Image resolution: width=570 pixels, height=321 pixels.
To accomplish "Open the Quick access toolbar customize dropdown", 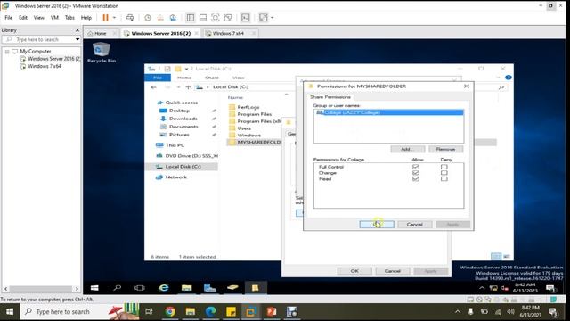I will (186, 69).
